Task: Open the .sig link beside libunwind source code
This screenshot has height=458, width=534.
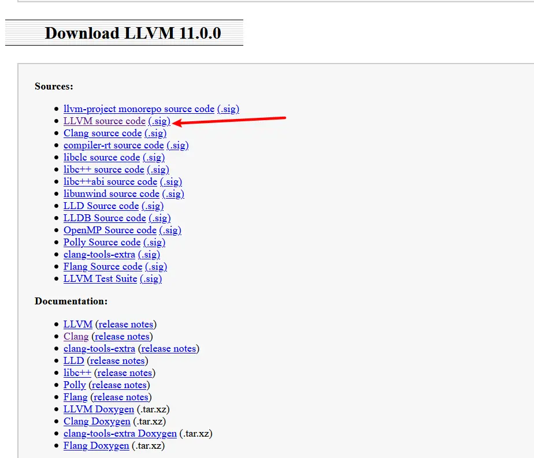Action: [x=173, y=194]
